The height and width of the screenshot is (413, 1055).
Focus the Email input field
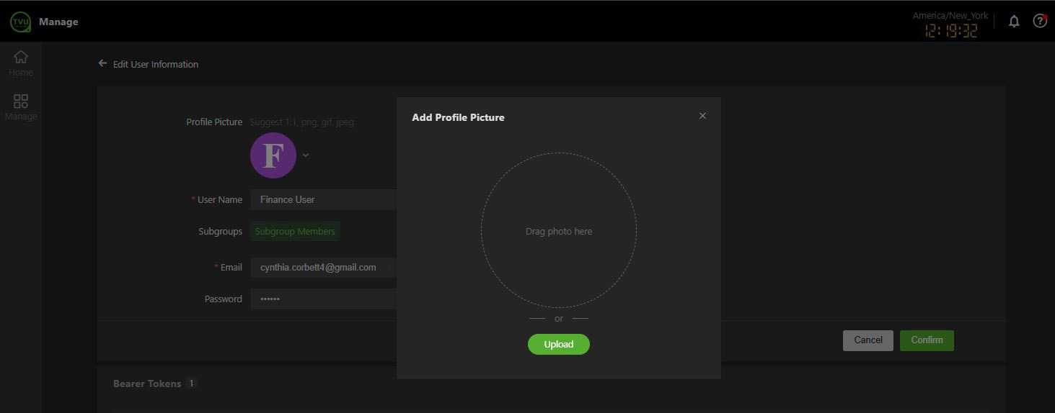point(324,268)
